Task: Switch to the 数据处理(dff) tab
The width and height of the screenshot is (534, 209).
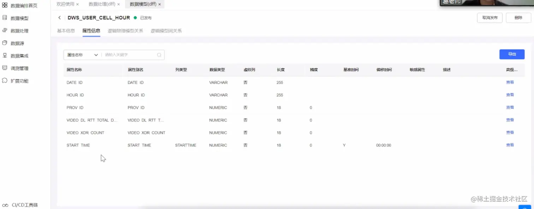Action: coord(102,4)
